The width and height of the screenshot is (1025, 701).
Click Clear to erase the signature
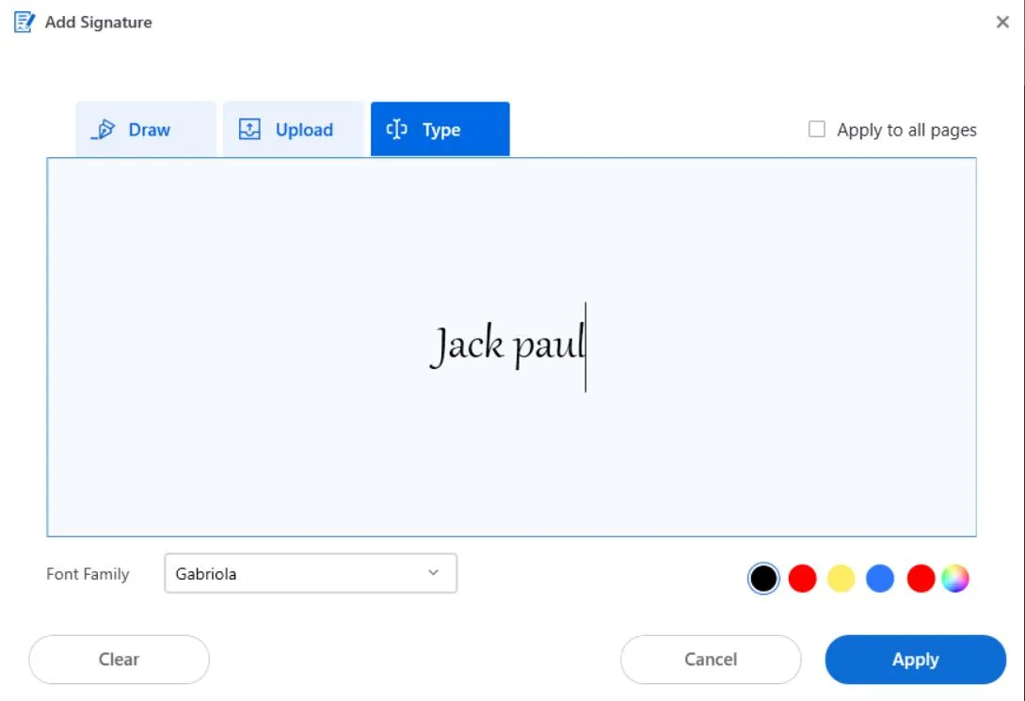pyautogui.click(x=119, y=659)
